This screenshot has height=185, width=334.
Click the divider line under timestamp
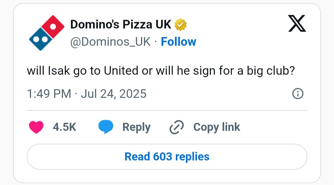coord(167,110)
